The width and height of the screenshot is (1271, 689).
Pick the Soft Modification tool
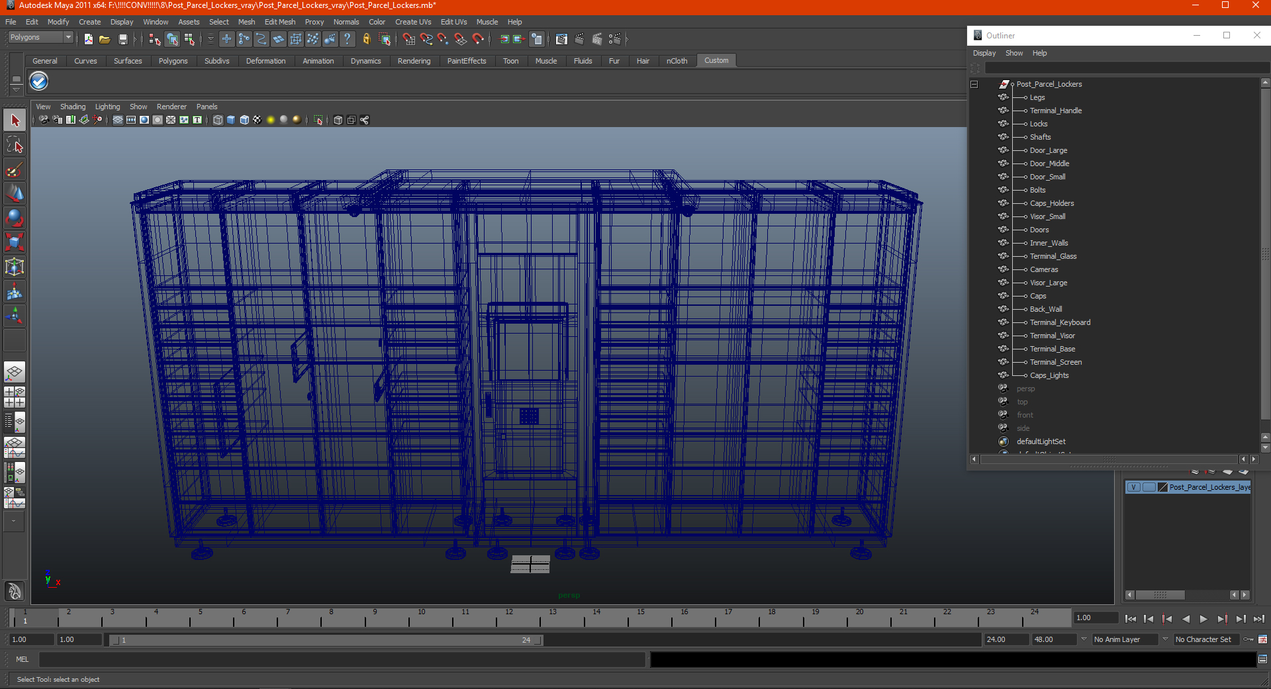pos(15,291)
